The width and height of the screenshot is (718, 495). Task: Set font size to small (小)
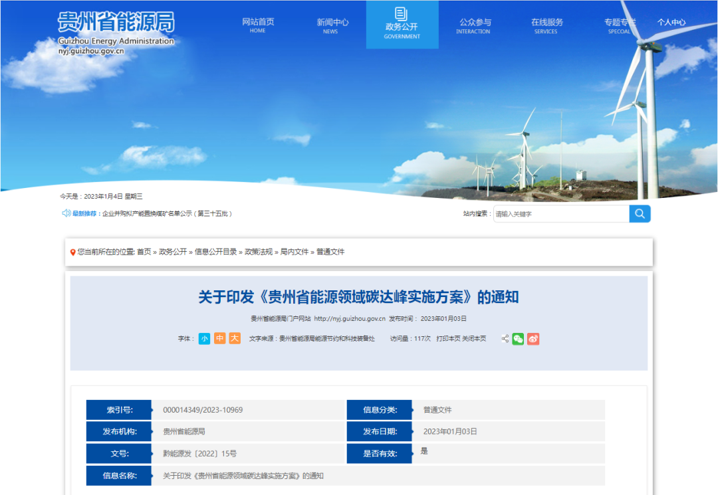[204, 339]
